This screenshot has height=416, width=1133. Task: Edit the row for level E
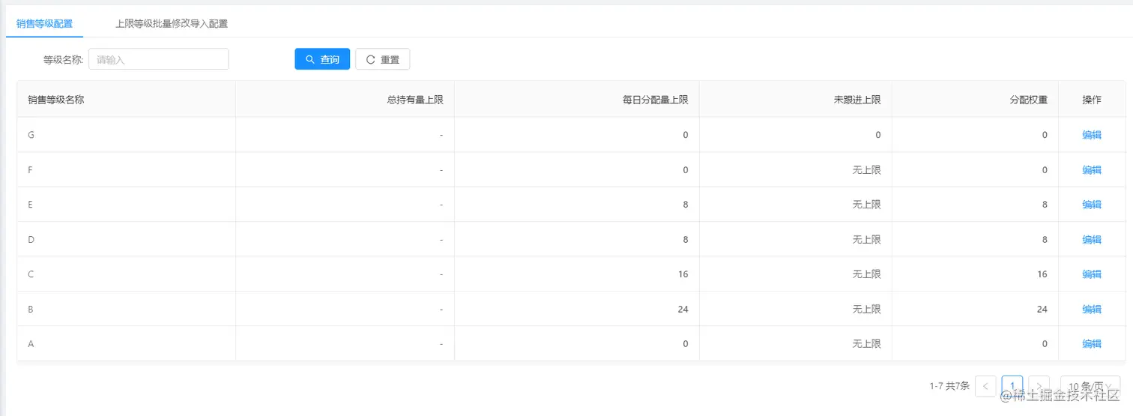coord(1091,205)
